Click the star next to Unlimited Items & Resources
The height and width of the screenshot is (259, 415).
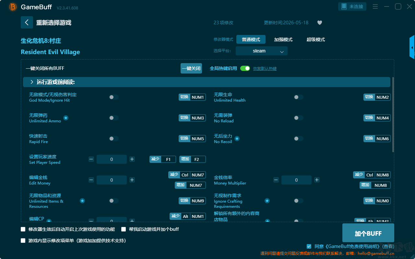tap(82, 201)
